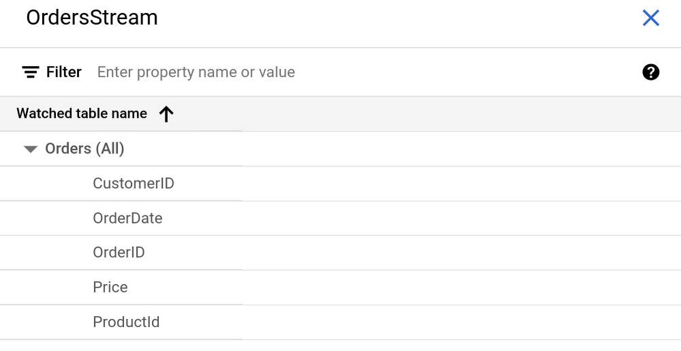Focus the 'Enter property name or value' field
The height and width of the screenshot is (351, 681).
point(365,72)
